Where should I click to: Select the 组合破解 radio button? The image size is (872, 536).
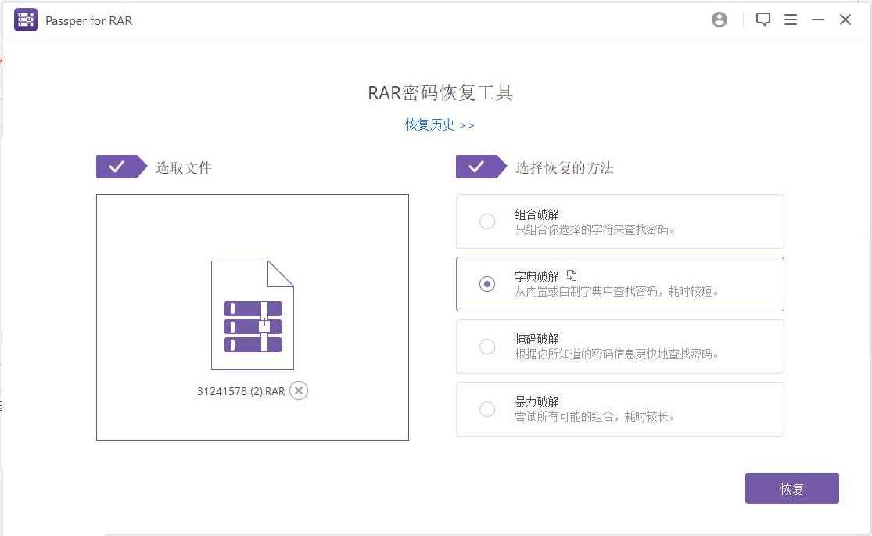point(487,221)
